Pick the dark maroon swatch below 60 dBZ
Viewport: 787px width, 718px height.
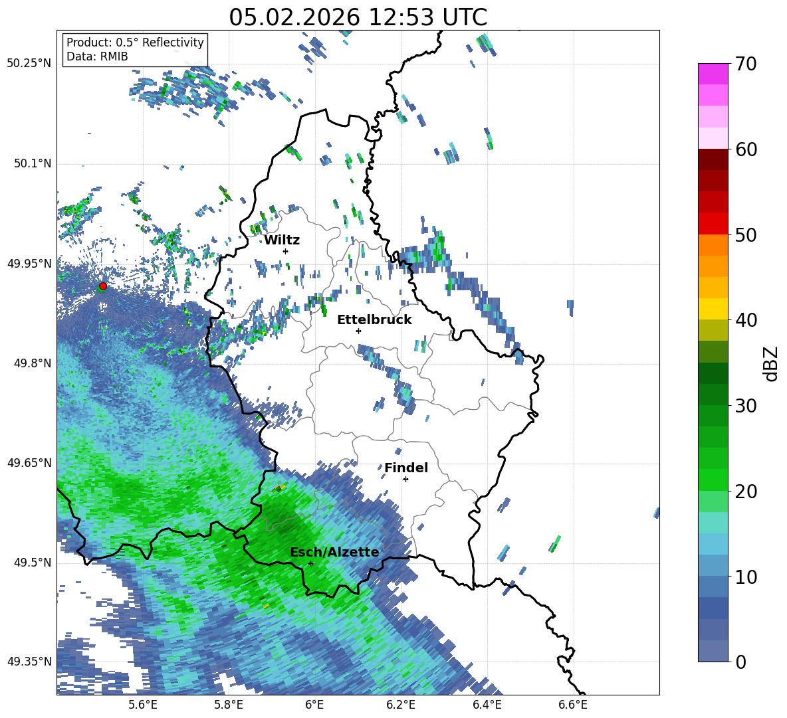pos(713,159)
